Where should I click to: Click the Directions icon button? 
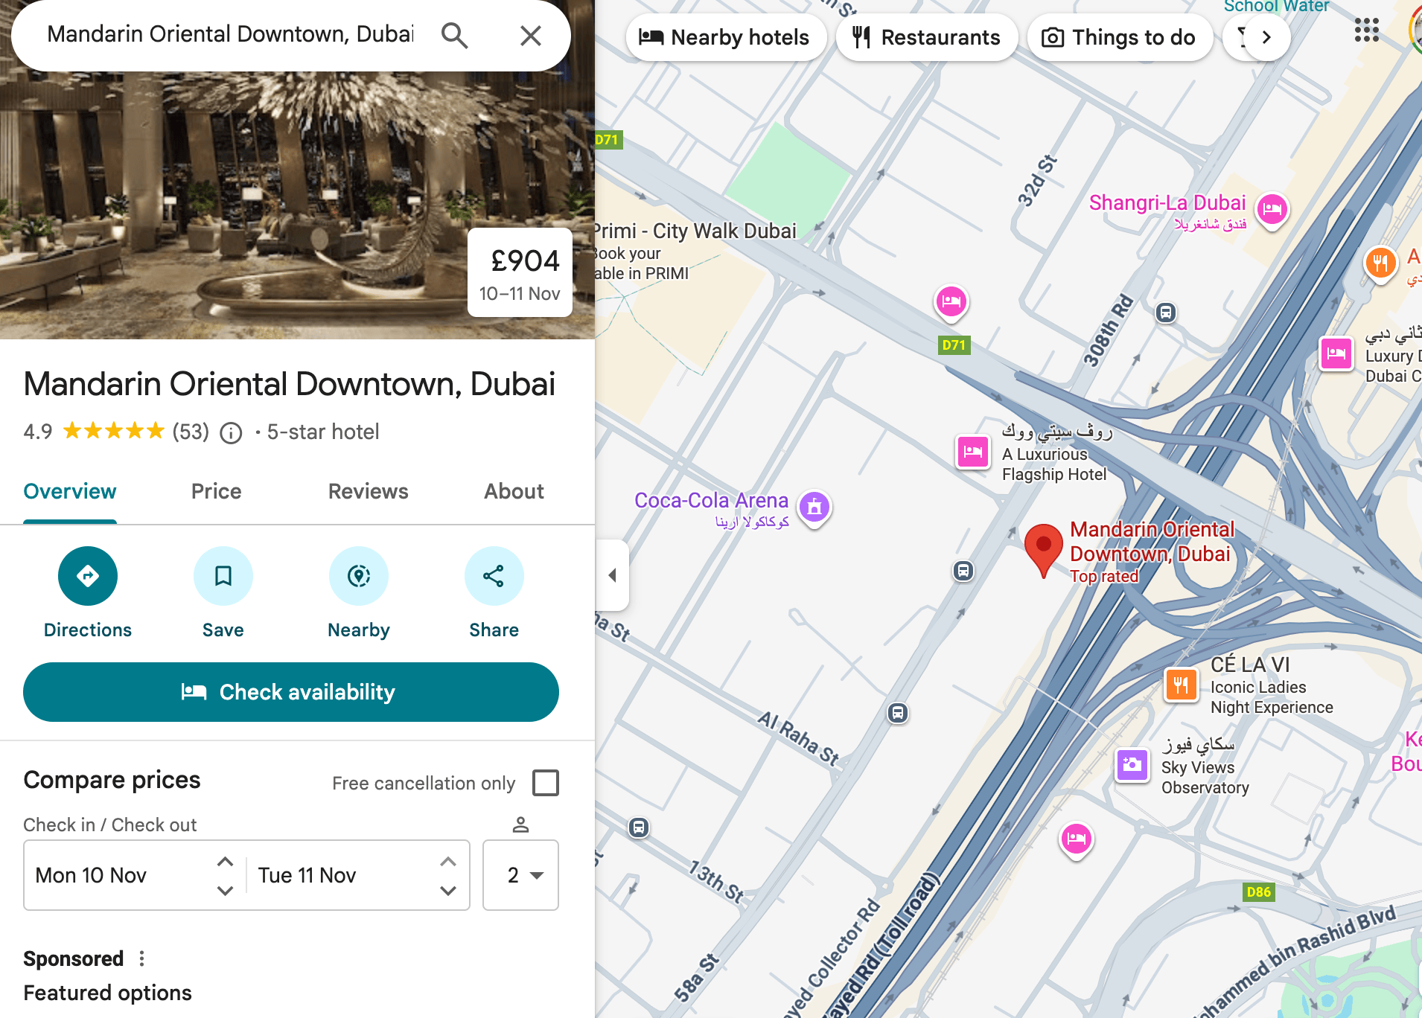pos(88,576)
